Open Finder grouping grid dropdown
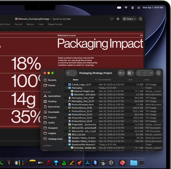The height and width of the screenshot is (169, 171). click(x=130, y=73)
